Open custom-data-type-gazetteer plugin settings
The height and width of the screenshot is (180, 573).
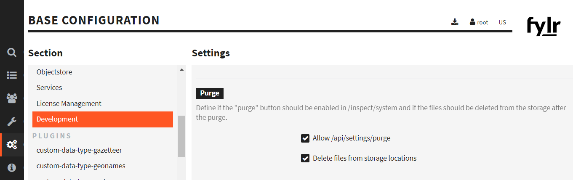coord(79,150)
